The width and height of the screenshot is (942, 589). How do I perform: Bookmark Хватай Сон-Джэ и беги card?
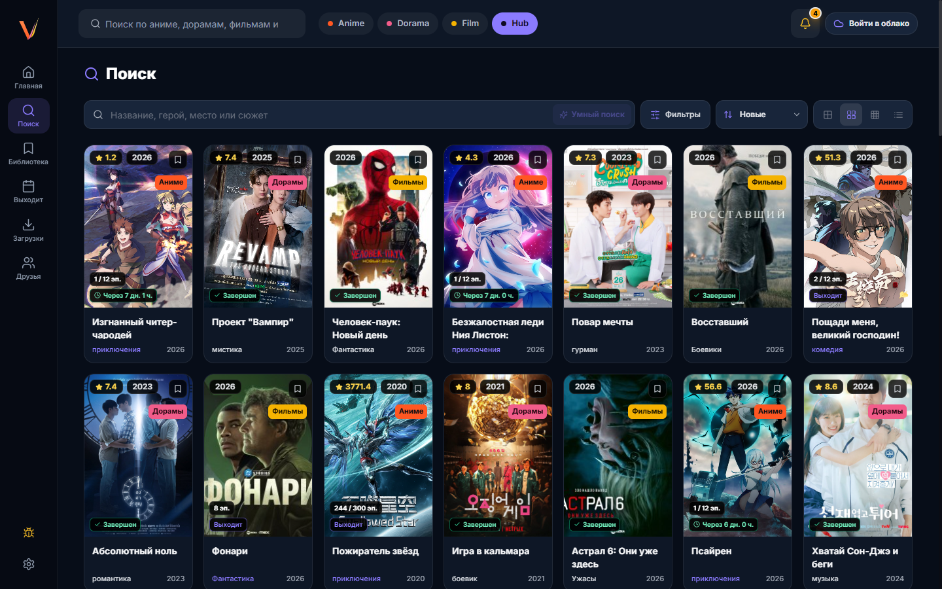tap(898, 389)
